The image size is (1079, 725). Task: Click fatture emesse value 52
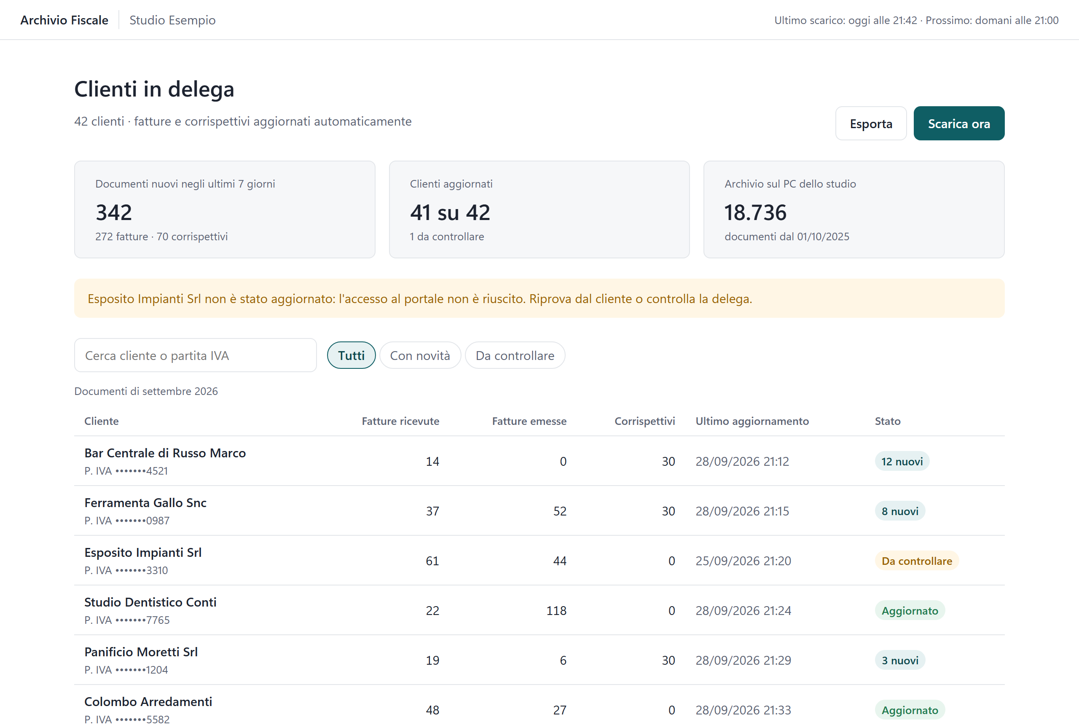pos(560,511)
